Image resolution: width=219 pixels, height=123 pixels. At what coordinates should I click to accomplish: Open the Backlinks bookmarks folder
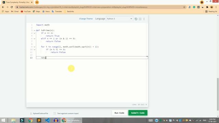(x=69, y=11)
